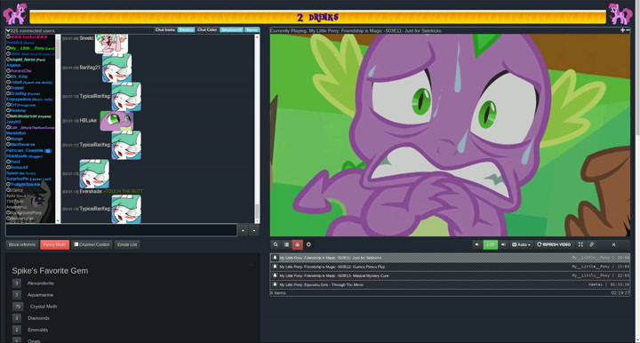Open Channel Control
Image resolution: width=640 pixels, height=343 pixels.
coord(92,244)
